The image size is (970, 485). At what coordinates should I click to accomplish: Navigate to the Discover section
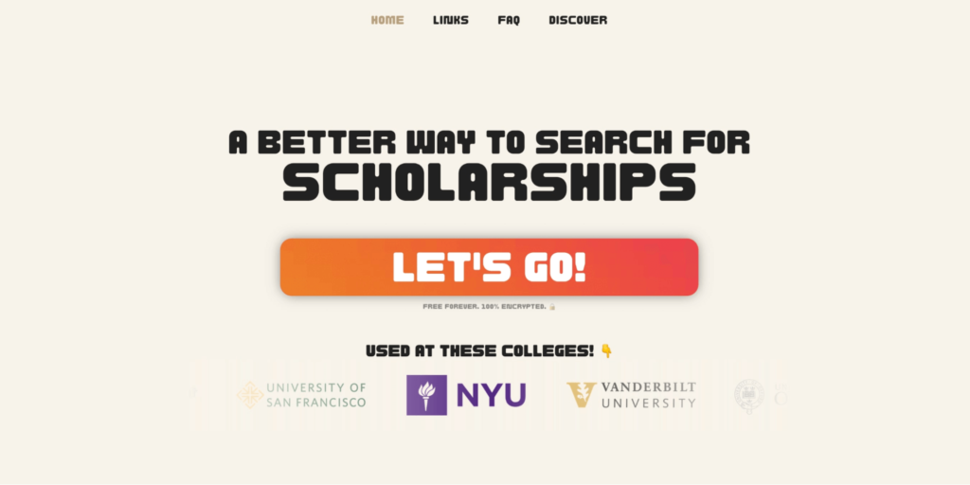[578, 20]
